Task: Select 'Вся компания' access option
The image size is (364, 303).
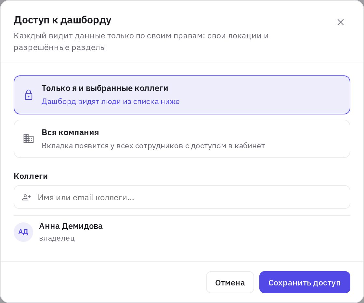Action: coord(182,139)
